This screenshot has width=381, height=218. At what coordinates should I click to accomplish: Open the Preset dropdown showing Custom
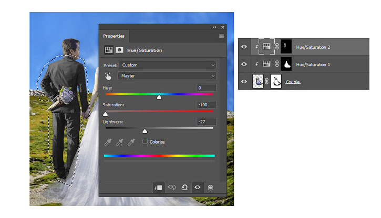coord(168,65)
